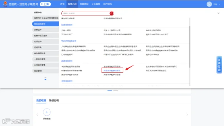Focus the keyword search input field
The width and height of the screenshot is (224, 126).
(86, 13)
